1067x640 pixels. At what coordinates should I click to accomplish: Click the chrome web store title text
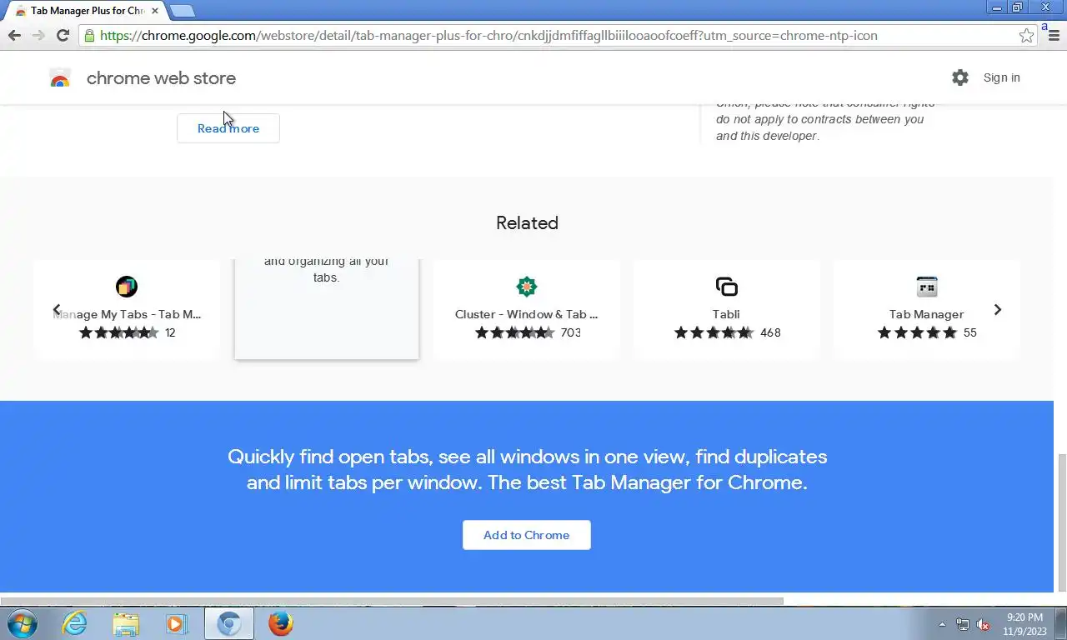pos(161,78)
